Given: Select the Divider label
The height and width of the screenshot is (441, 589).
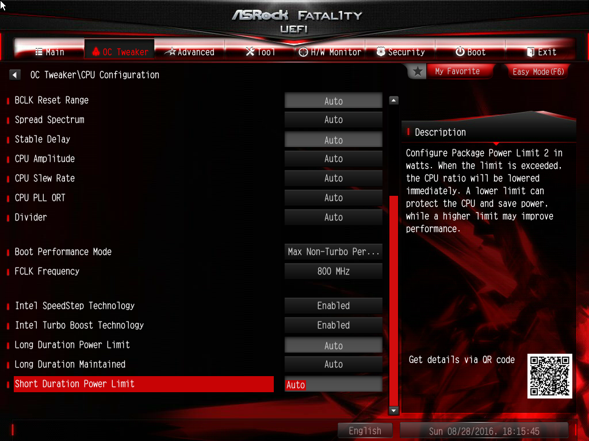Looking at the screenshot, I should [x=31, y=217].
